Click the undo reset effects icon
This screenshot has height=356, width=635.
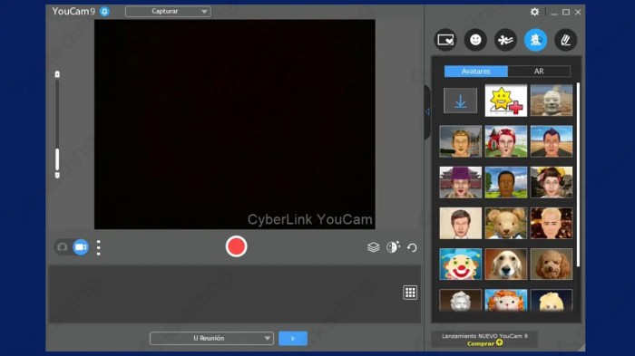coord(412,247)
